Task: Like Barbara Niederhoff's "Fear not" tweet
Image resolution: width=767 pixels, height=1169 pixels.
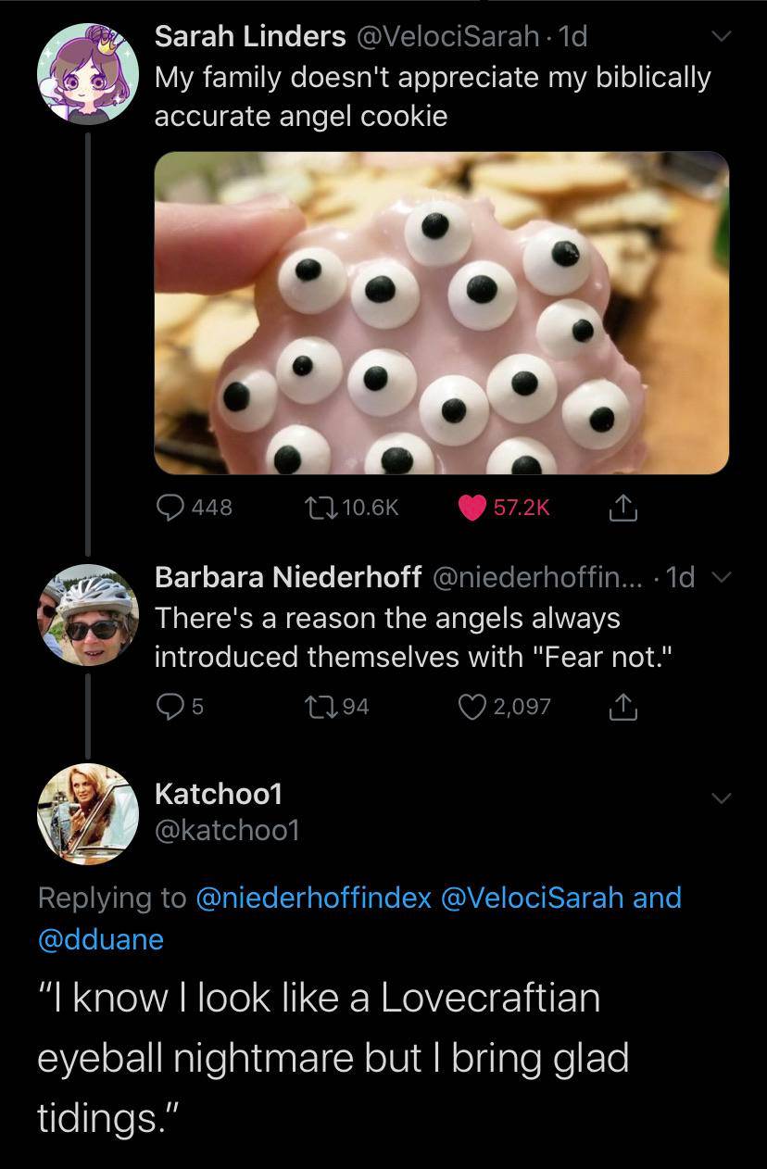Action: 473,707
